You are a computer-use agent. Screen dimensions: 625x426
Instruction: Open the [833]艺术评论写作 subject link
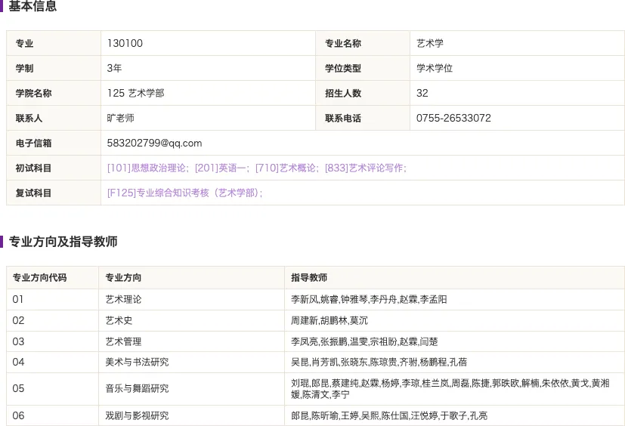(364, 168)
